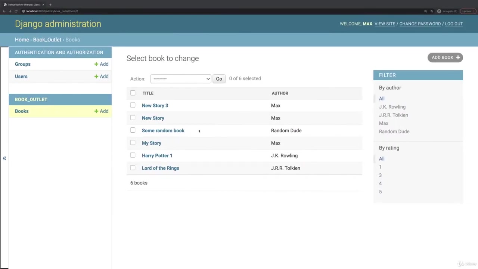478x269 pixels.
Task: Click the plus icon next to Groups
Action: click(x=96, y=64)
